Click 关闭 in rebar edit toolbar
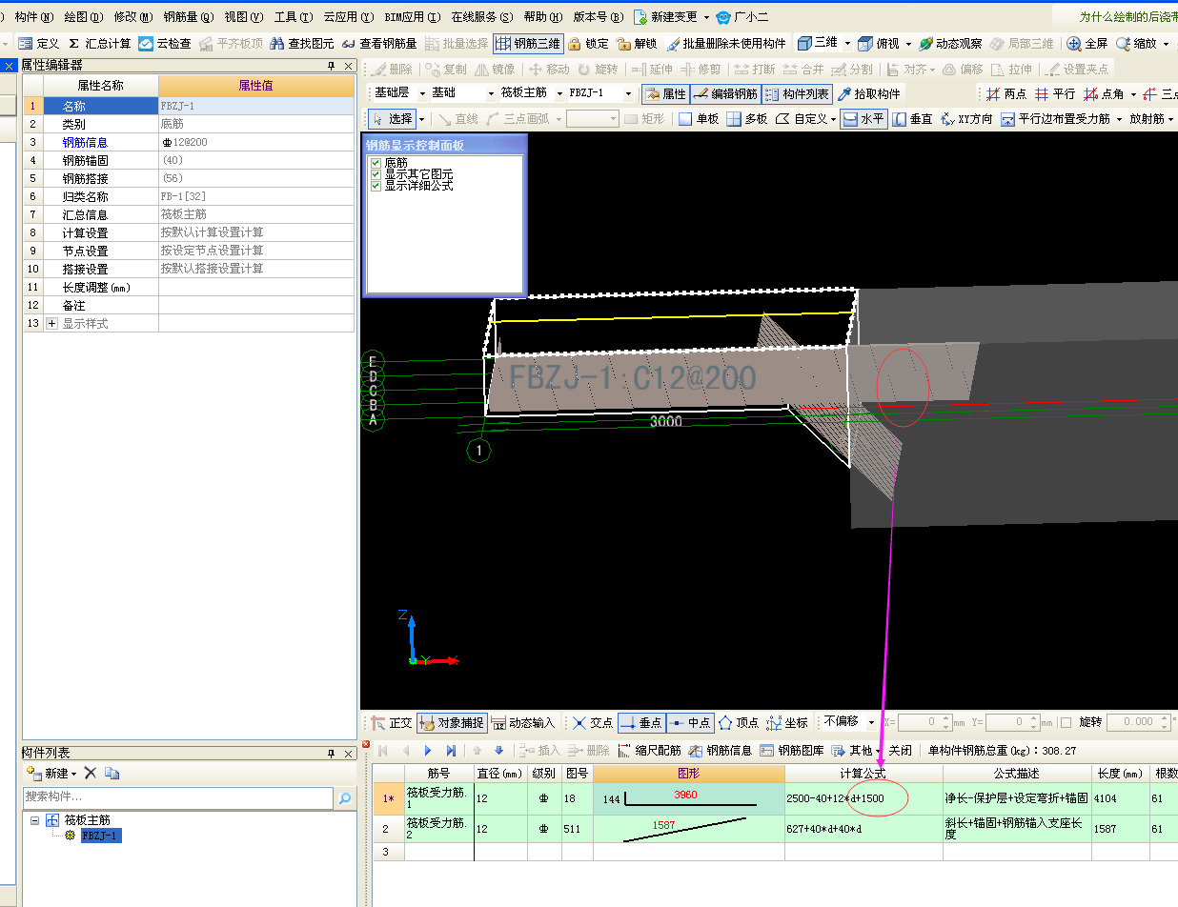Viewport: 1178px width, 907px height. [x=900, y=751]
